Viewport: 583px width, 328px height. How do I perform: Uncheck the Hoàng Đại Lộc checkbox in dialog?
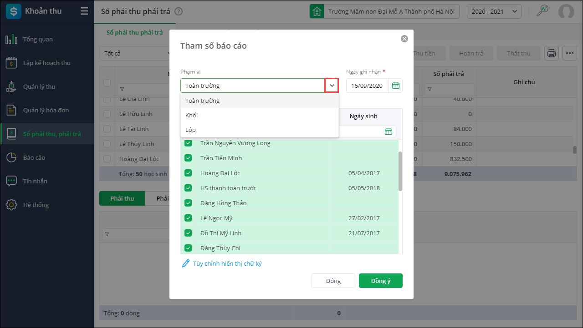[188, 173]
